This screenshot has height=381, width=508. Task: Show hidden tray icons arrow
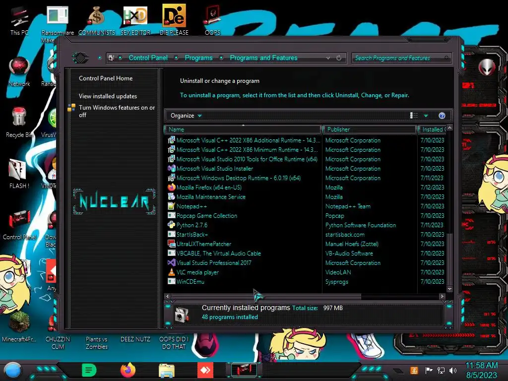398,371
